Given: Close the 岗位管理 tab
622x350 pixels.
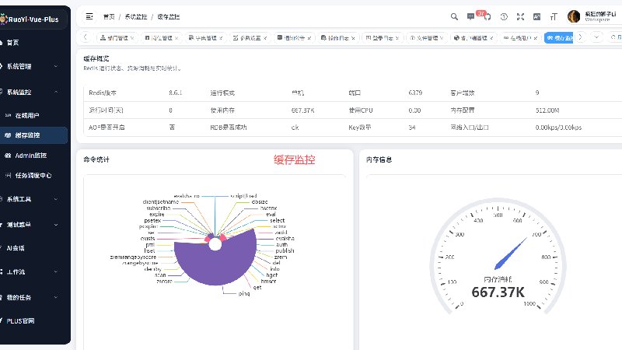Looking at the screenshot, I should 176,38.
